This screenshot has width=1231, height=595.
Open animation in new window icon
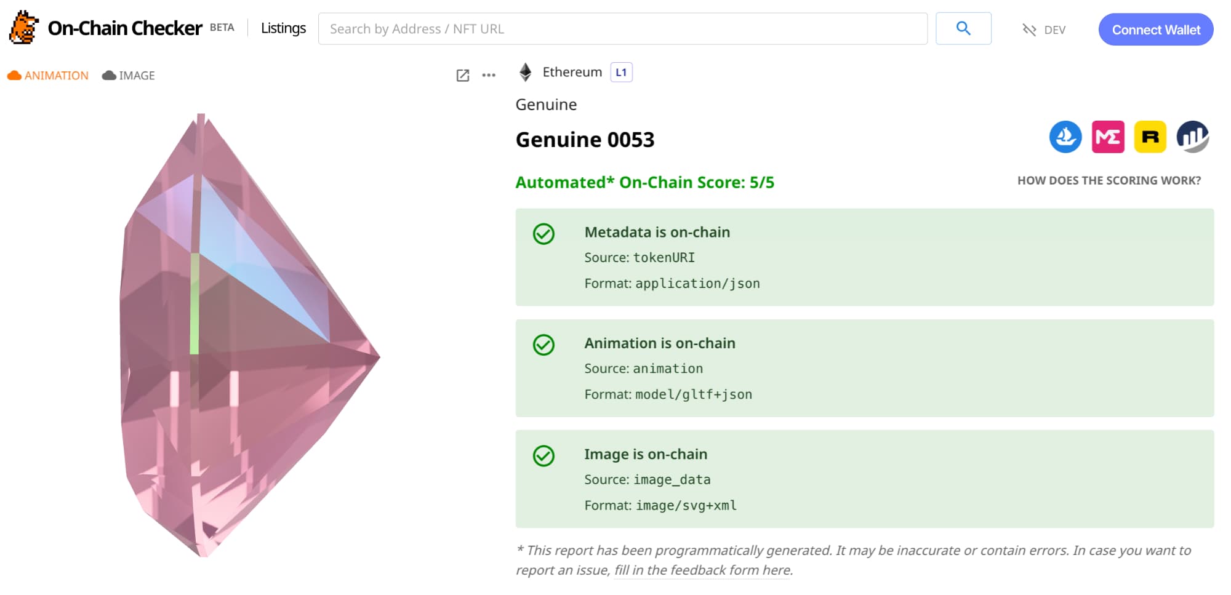coord(463,76)
